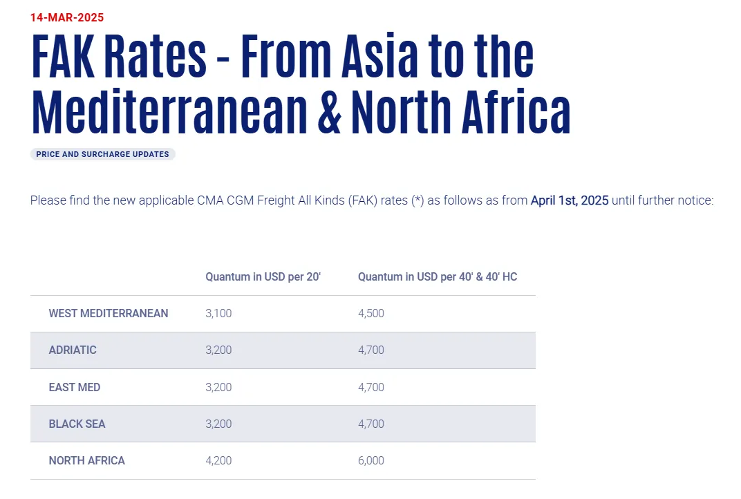Click the Quantum in USD per 20' header
The width and height of the screenshot is (741, 499).
[x=263, y=277]
